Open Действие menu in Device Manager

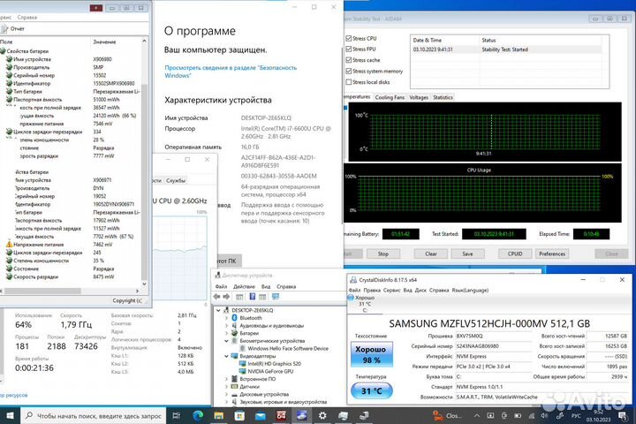pyautogui.click(x=244, y=286)
